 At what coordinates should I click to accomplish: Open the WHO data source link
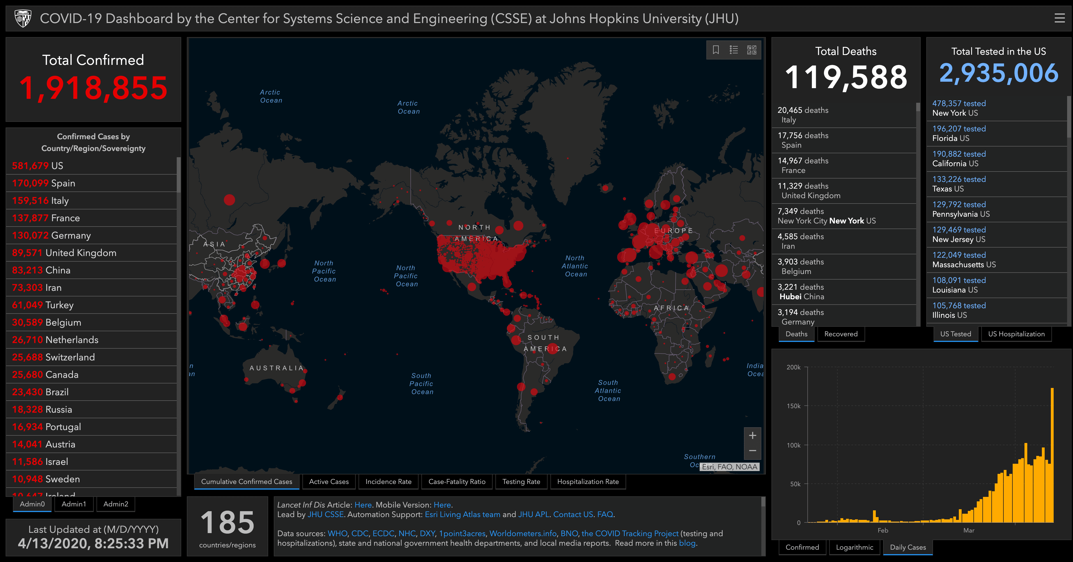[337, 534]
